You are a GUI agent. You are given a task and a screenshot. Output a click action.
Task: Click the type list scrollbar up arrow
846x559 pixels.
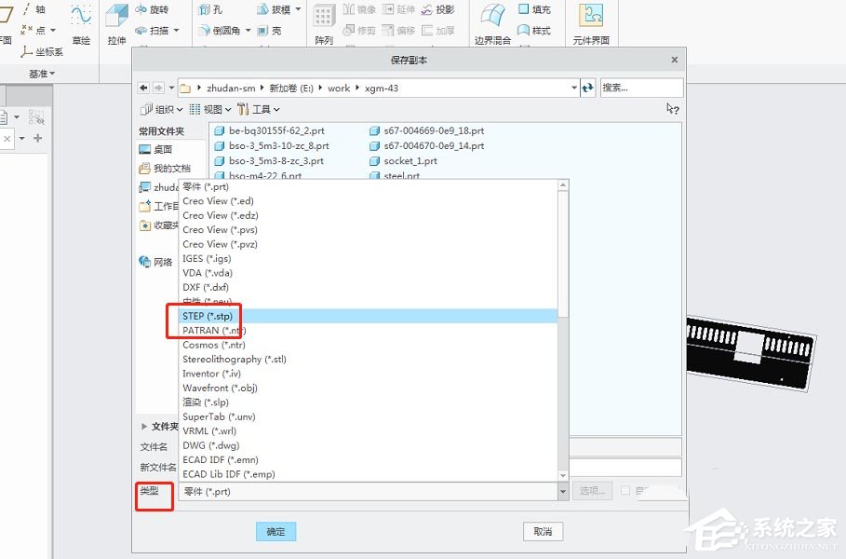pos(563,185)
